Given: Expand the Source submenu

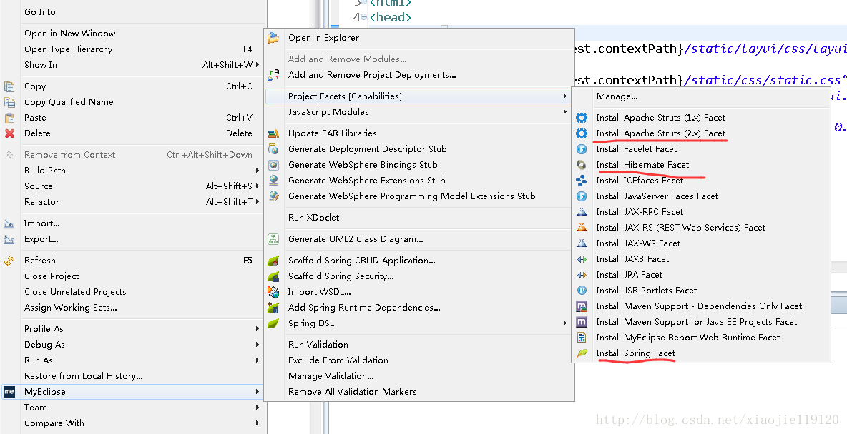Looking at the screenshot, I should (258, 186).
